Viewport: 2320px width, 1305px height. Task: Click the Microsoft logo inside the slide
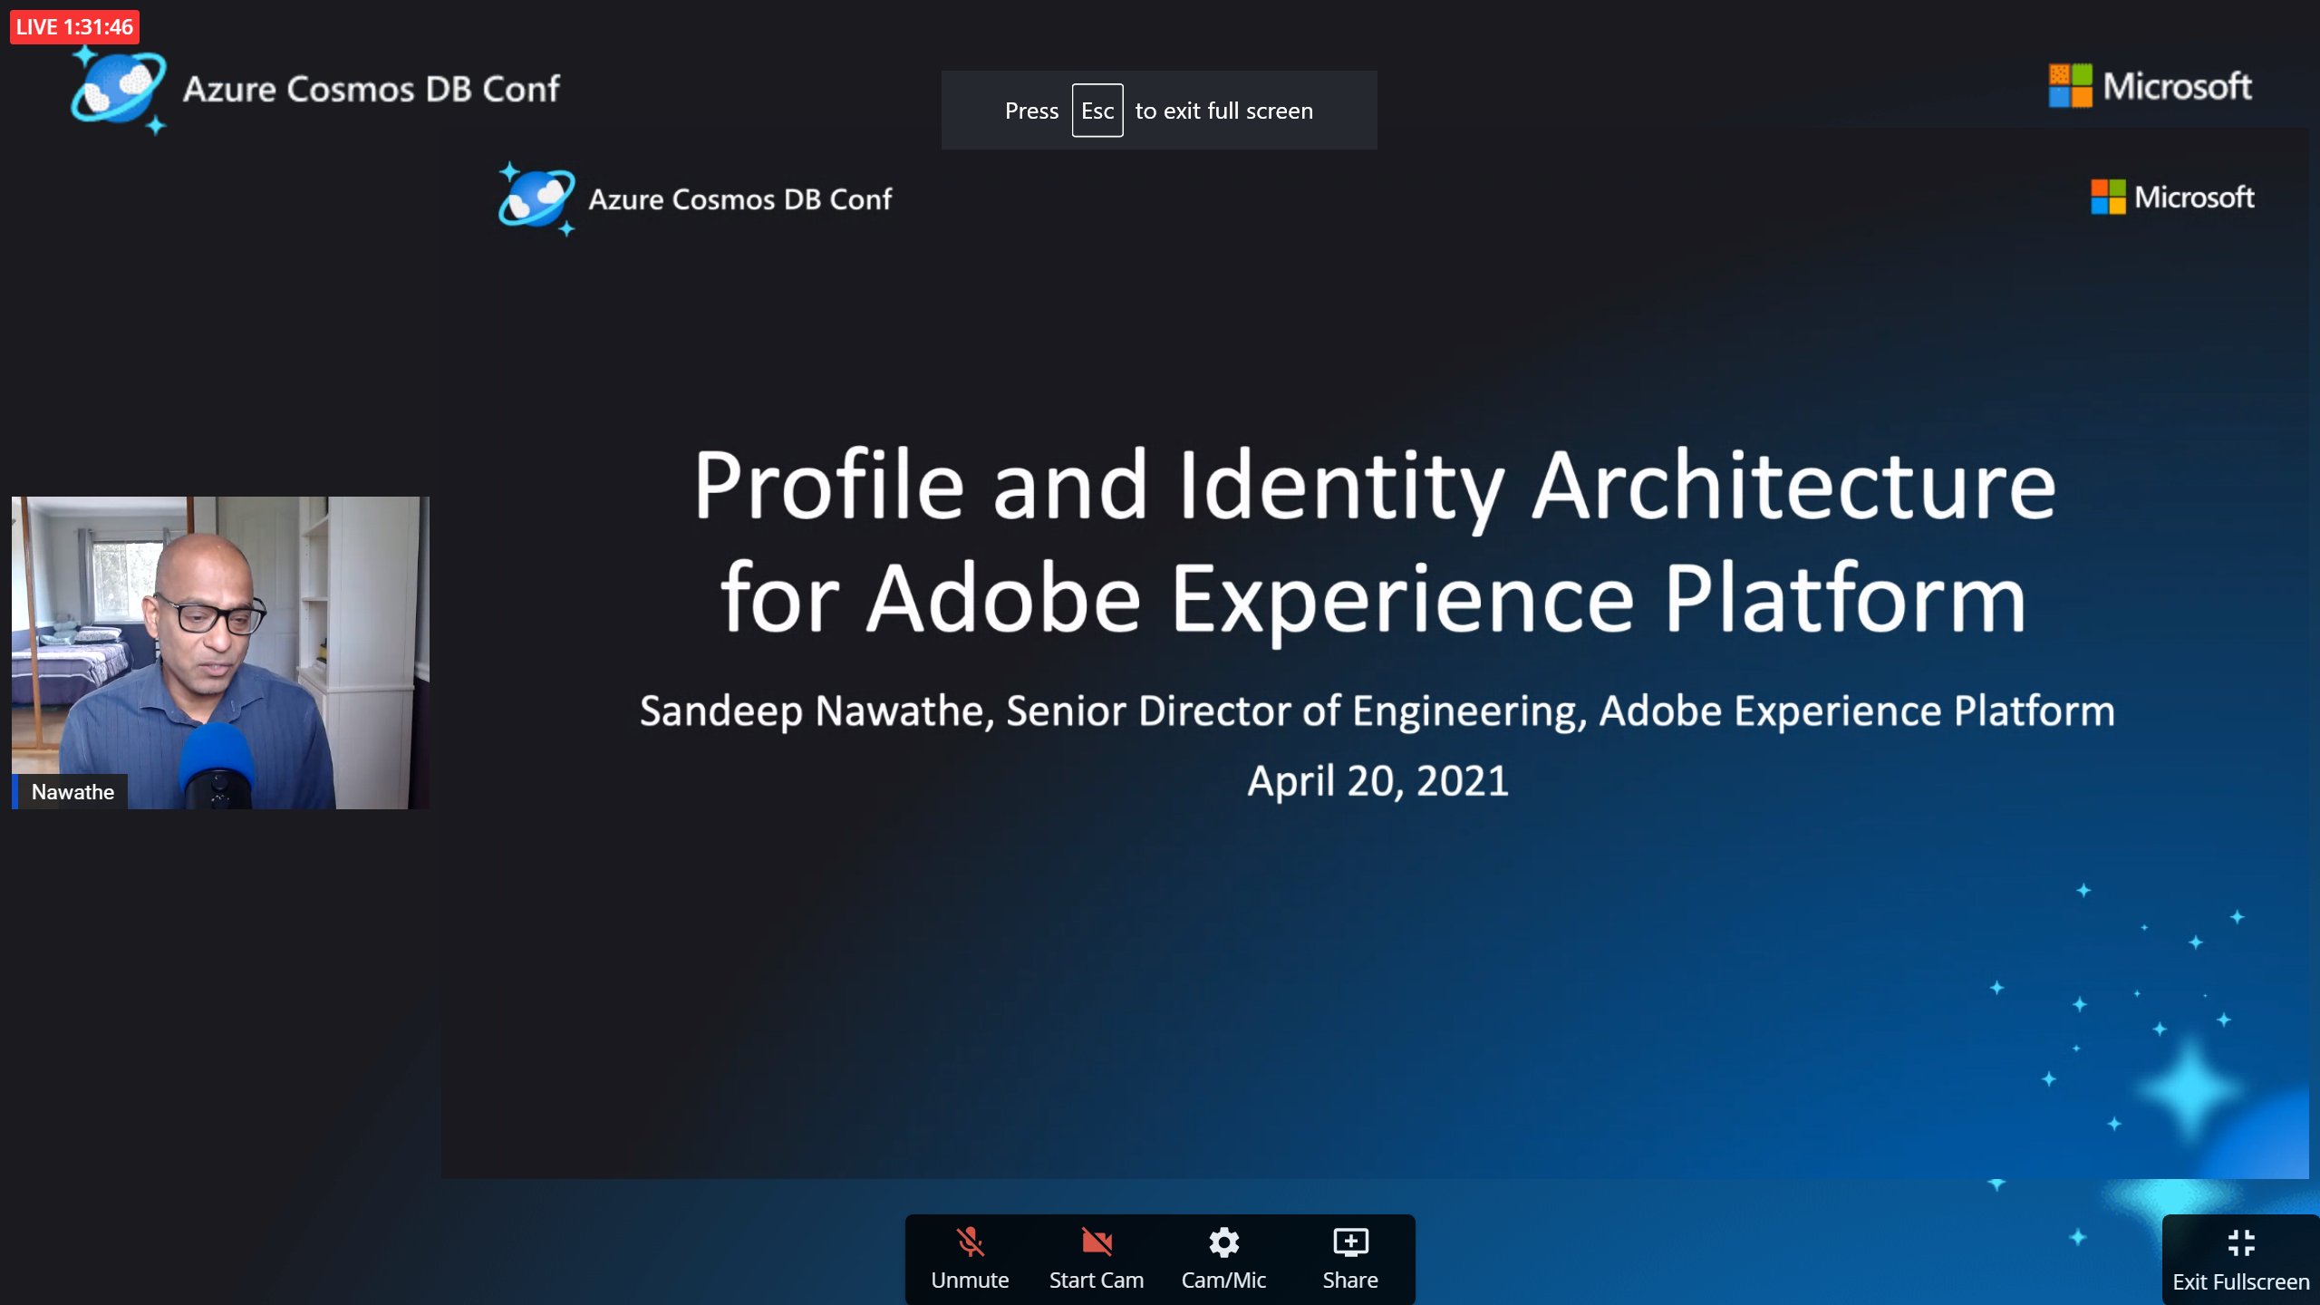tap(2171, 197)
